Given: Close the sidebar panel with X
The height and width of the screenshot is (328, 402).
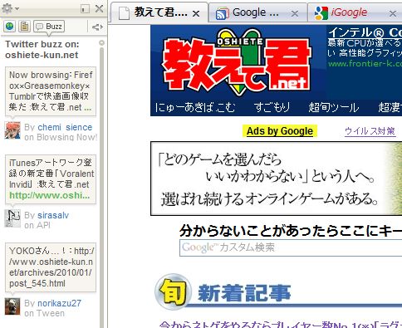Looking at the screenshot, I should pyautogui.click(x=99, y=8).
